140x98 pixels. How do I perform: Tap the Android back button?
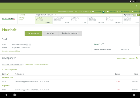coord(6,95)
